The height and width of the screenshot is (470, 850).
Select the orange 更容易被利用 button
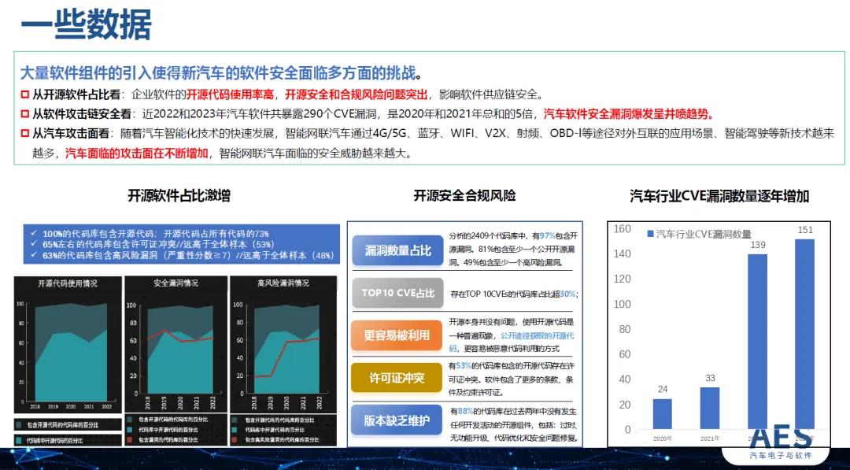coord(397,335)
